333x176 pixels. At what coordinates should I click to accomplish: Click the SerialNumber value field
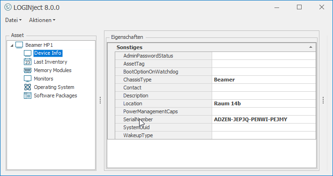point(264,119)
